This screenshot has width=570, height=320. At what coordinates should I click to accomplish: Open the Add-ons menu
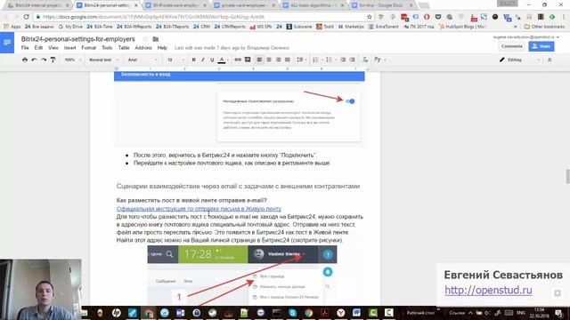coord(143,48)
